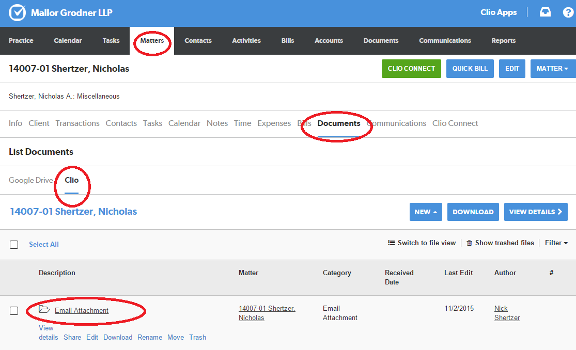
Task: Select the Clio documents tab
Action: [72, 180]
